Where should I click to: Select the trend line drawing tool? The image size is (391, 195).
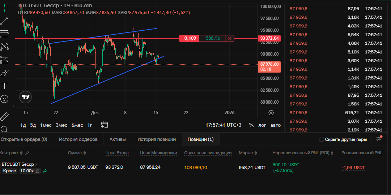pyautogui.click(x=4, y=21)
